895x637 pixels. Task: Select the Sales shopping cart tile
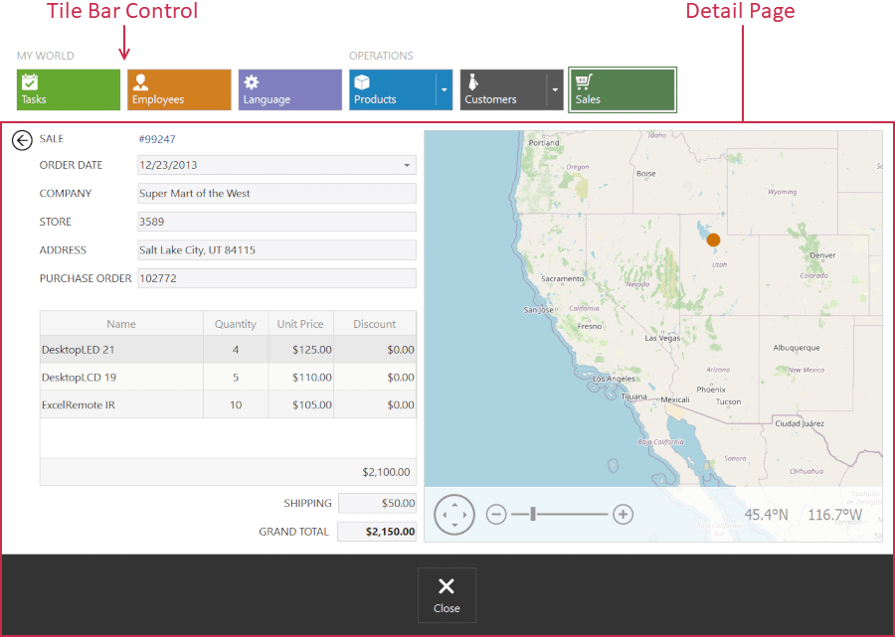pos(622,89)
